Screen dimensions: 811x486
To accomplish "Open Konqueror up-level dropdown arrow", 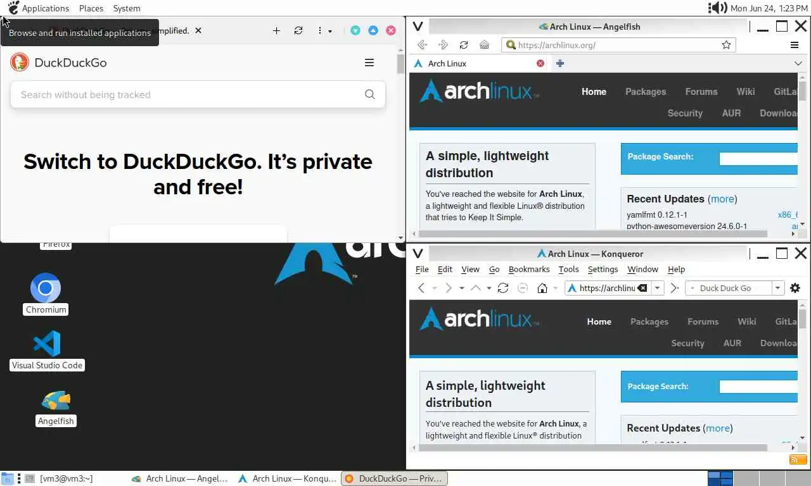I will [x=489, y=288].
